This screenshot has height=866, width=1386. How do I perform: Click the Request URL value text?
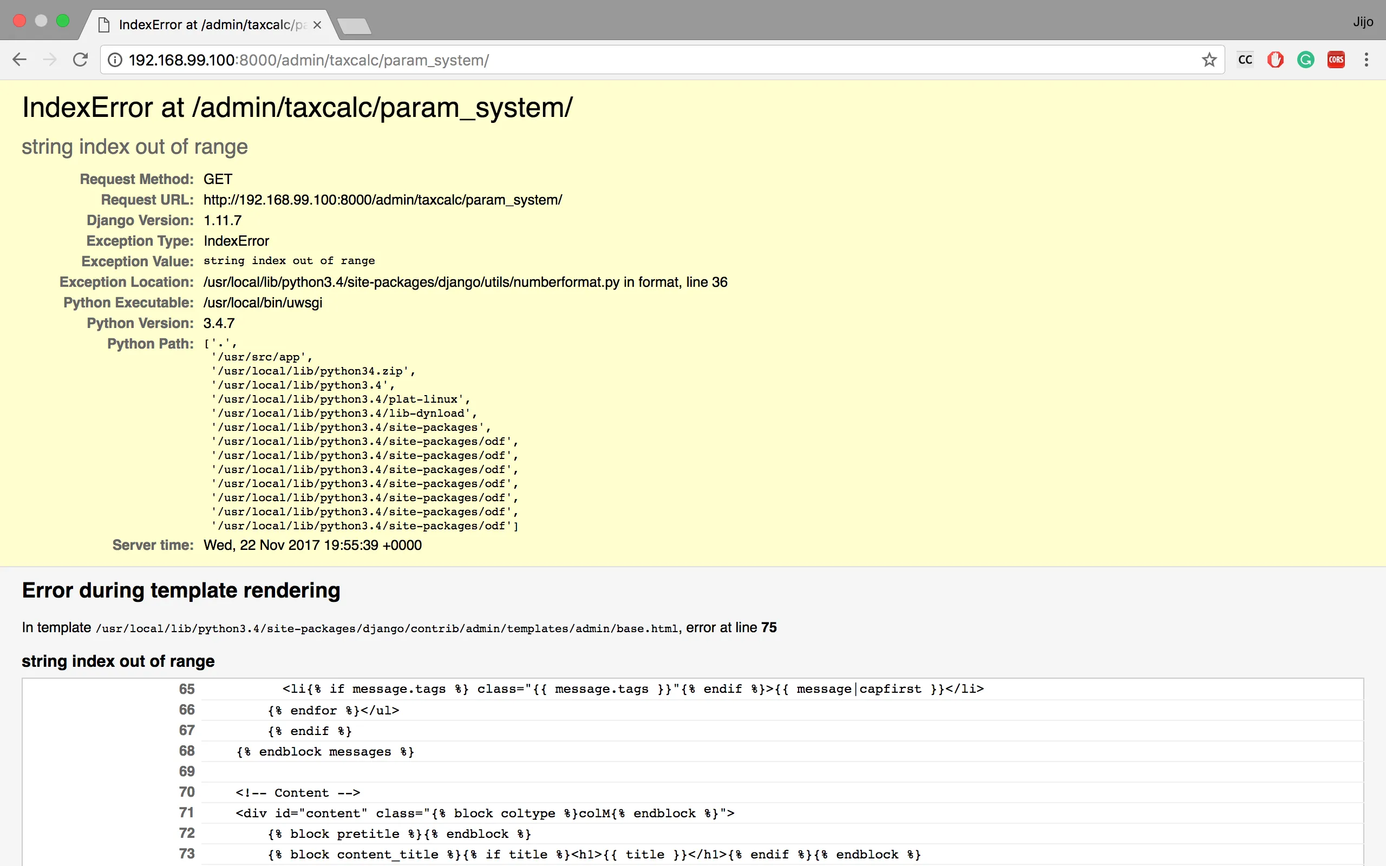(382, 200)
